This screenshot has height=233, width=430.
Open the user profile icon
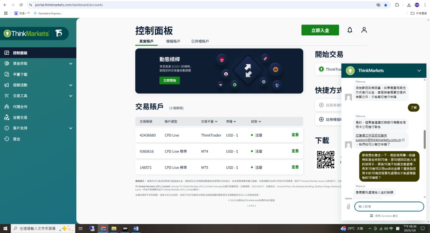(364, 30)
